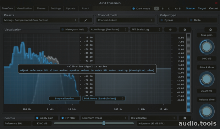
Task: Select state slot B
Action: (x=162, y=8)
